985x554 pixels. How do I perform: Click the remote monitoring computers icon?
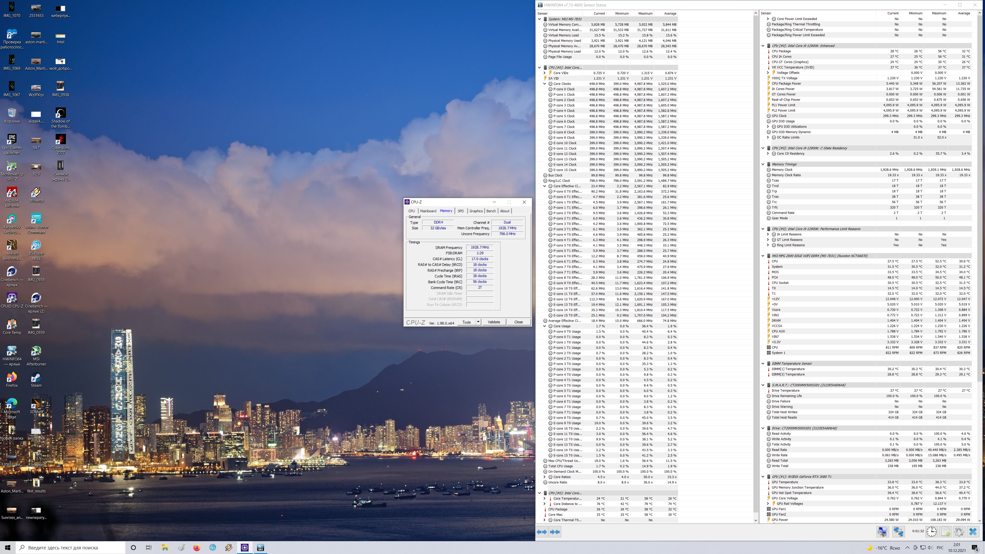tap(898, 532)
